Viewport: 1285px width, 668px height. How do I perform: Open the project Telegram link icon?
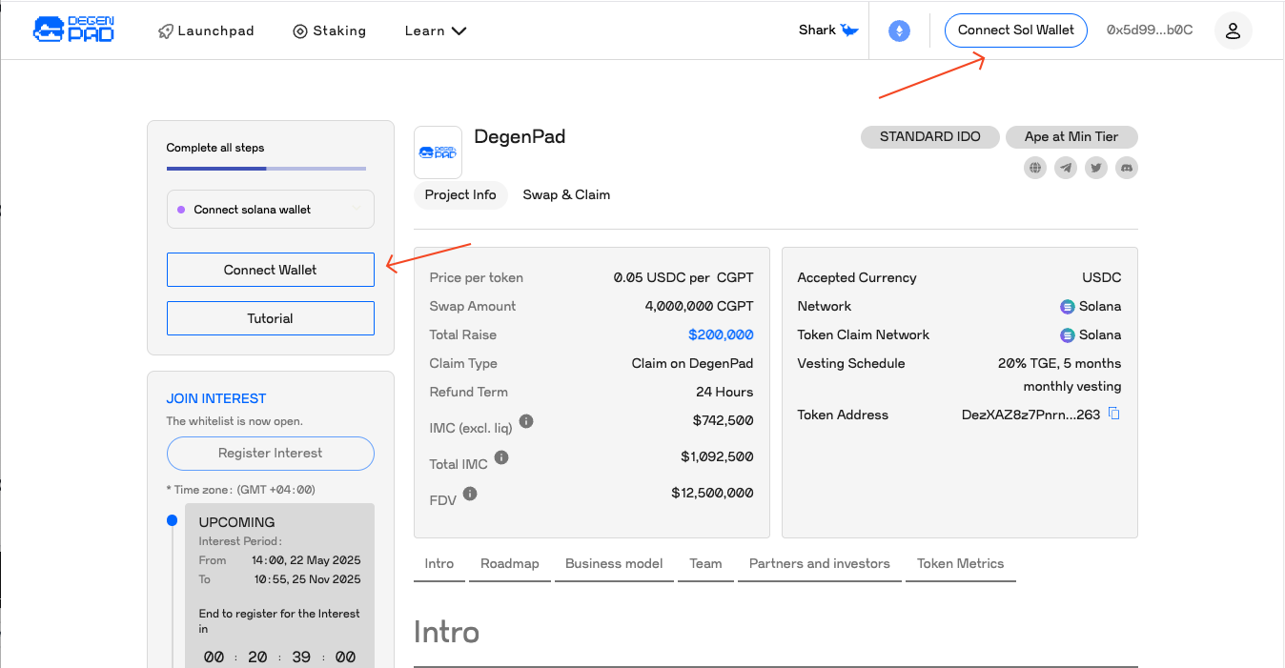point(1066,168)
